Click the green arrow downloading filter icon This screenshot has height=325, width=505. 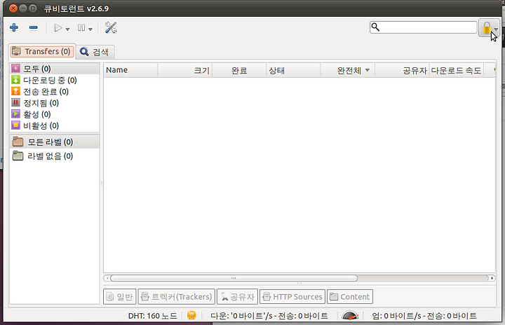click(x=15, y=80)
